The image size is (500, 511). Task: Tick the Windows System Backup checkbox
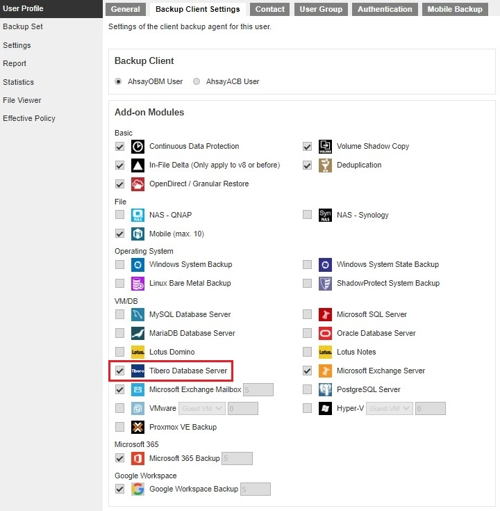[x=120, y=265]
